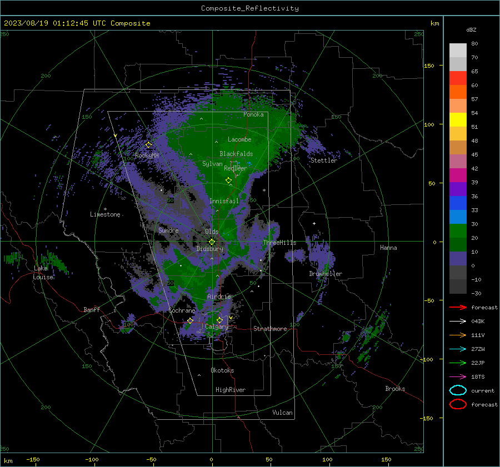
Task: Click the white 04DK arrow icon
Action: 458,322
